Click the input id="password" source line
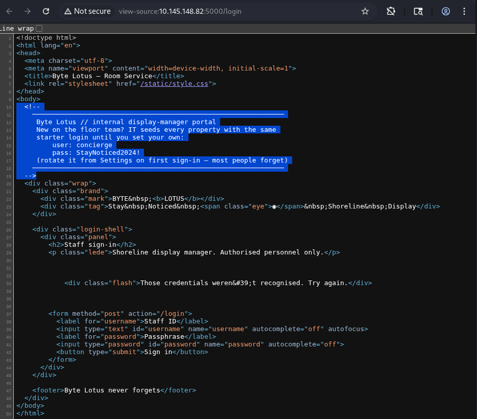This screenshot has height=419, width=477. [x=200, y=344]
